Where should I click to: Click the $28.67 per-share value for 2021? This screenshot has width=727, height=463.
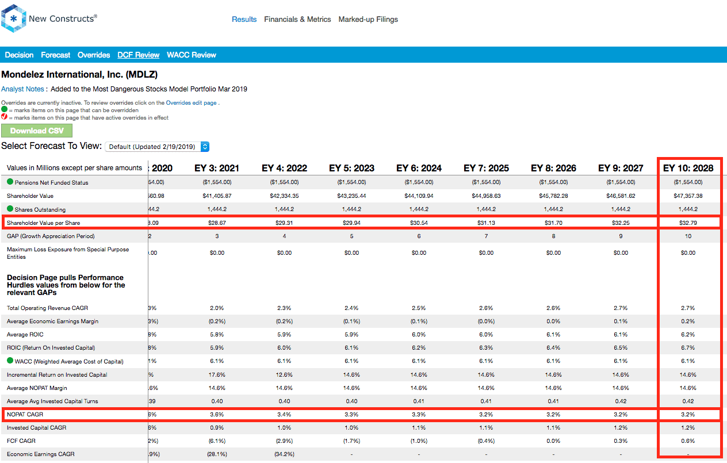[x=217, y=223]
